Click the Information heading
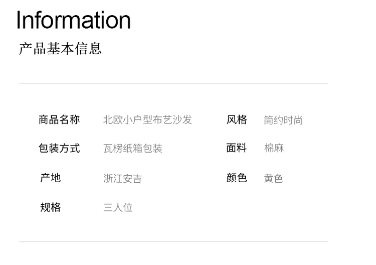The image size is (376, 265). click(x=74, y=20)
